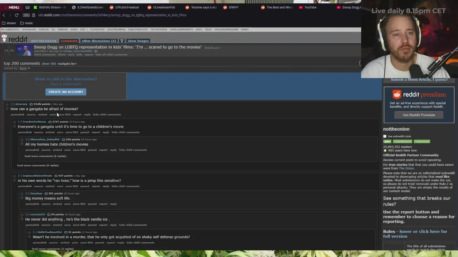Collapse elcucuey's comment thread
Screen dimensions: 458x257
tap(13, 104)
